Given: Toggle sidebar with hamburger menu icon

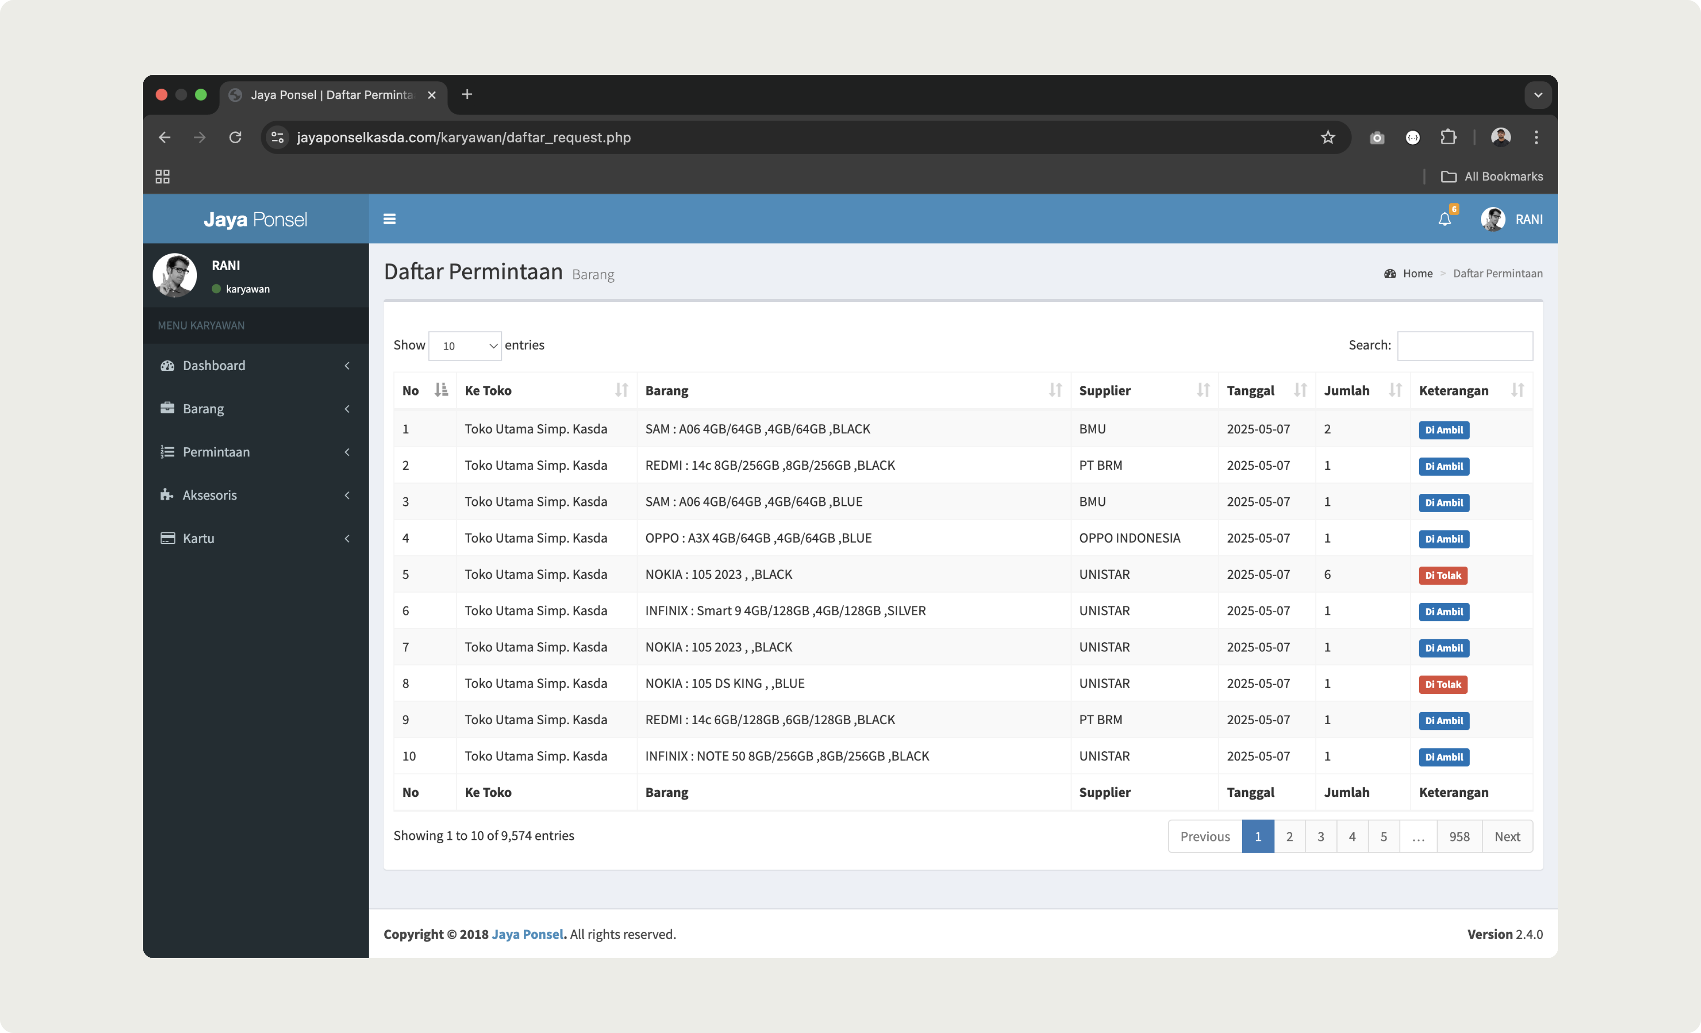Looking at the screenshot, I should [390, 219].
